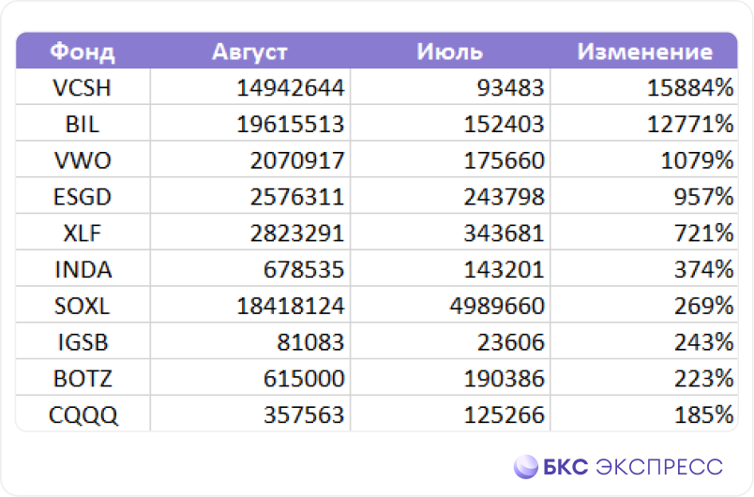Viewport: 754px width, 497px height.
Task: Click the 15884% change value
Action: click(690, 87)
